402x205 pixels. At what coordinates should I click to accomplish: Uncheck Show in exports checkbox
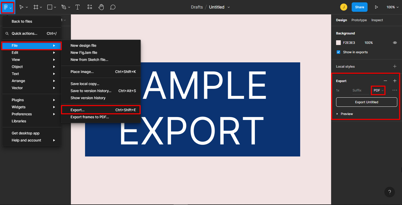(x=338, y=52)
